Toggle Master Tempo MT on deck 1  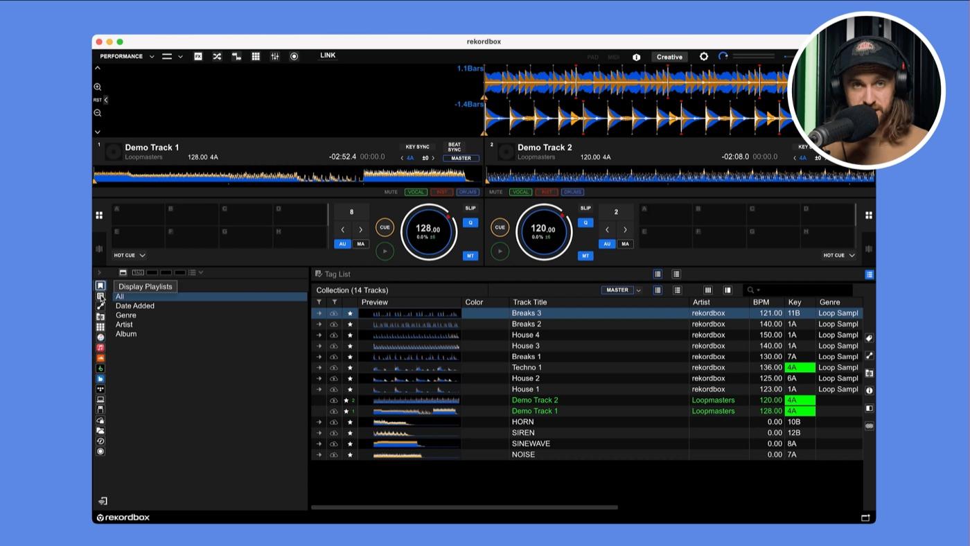tap(470, 256)
